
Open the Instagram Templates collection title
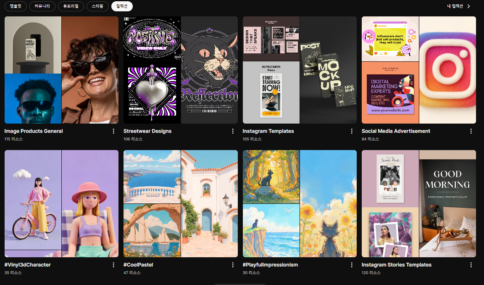(x=268, y=131)
